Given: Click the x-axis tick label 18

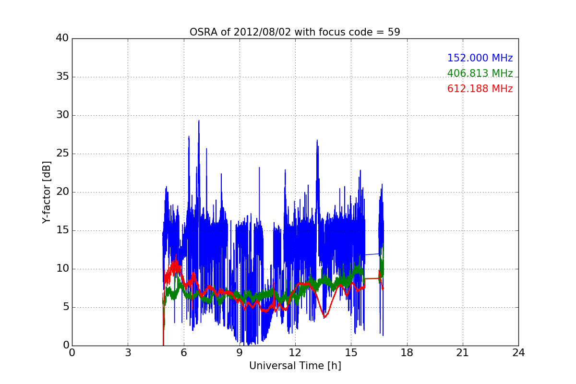Looking at the screenshot, I should tap(407, 352).
